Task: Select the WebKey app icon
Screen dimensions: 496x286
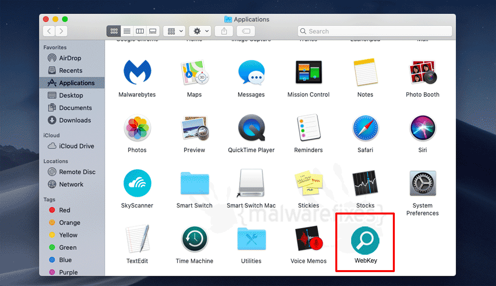Action: point(366,240)
